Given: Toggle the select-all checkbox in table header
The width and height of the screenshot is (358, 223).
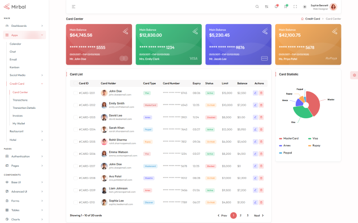Looking at the screenshot, I should point(75,83).
